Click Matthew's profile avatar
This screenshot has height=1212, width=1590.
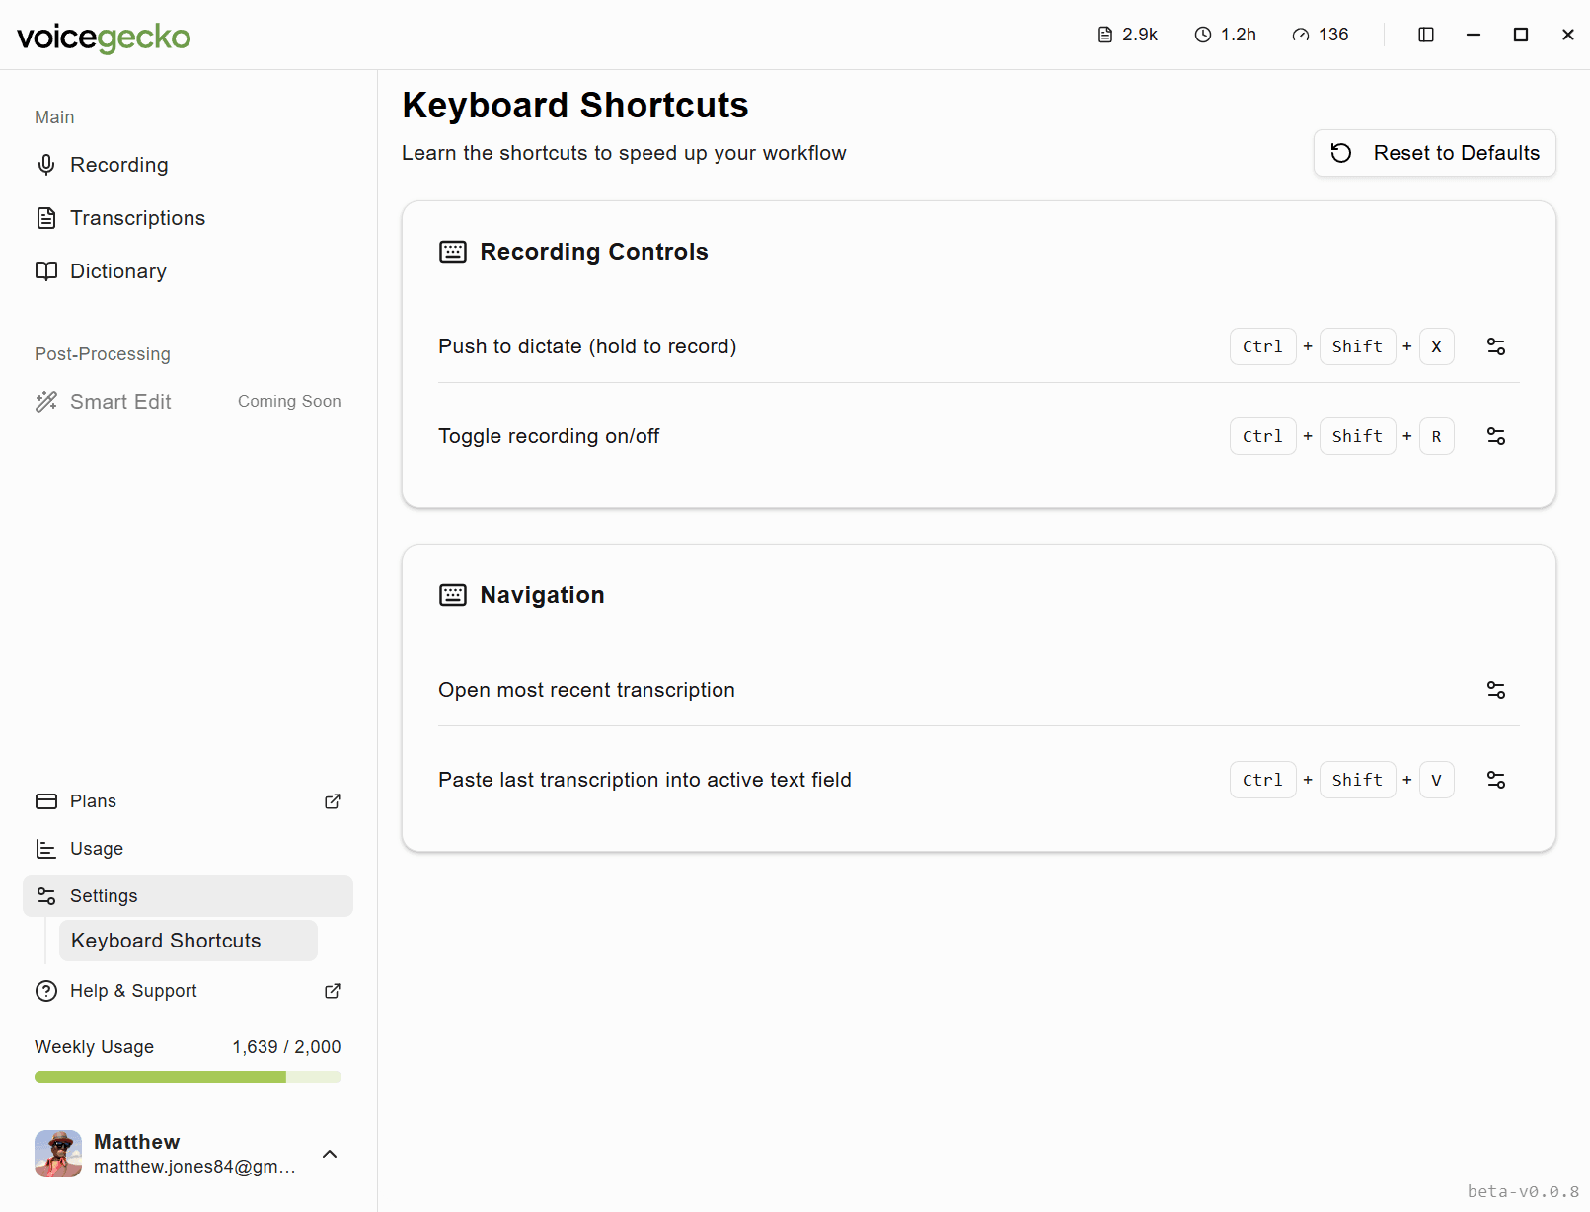pos(58,1154)
